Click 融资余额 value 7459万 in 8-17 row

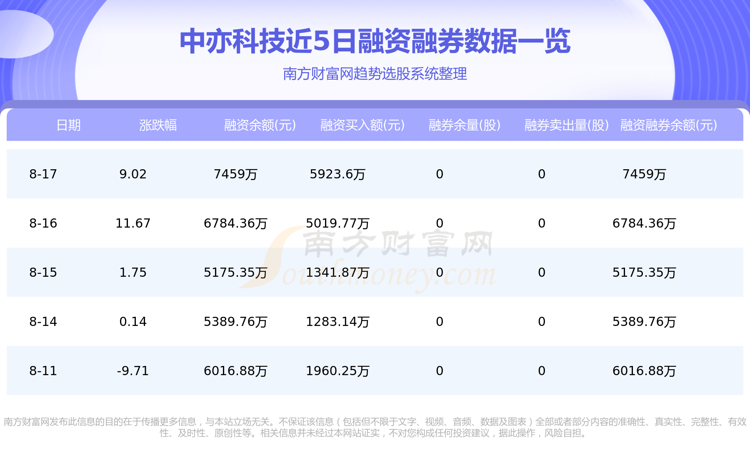[x=235, y=174]
